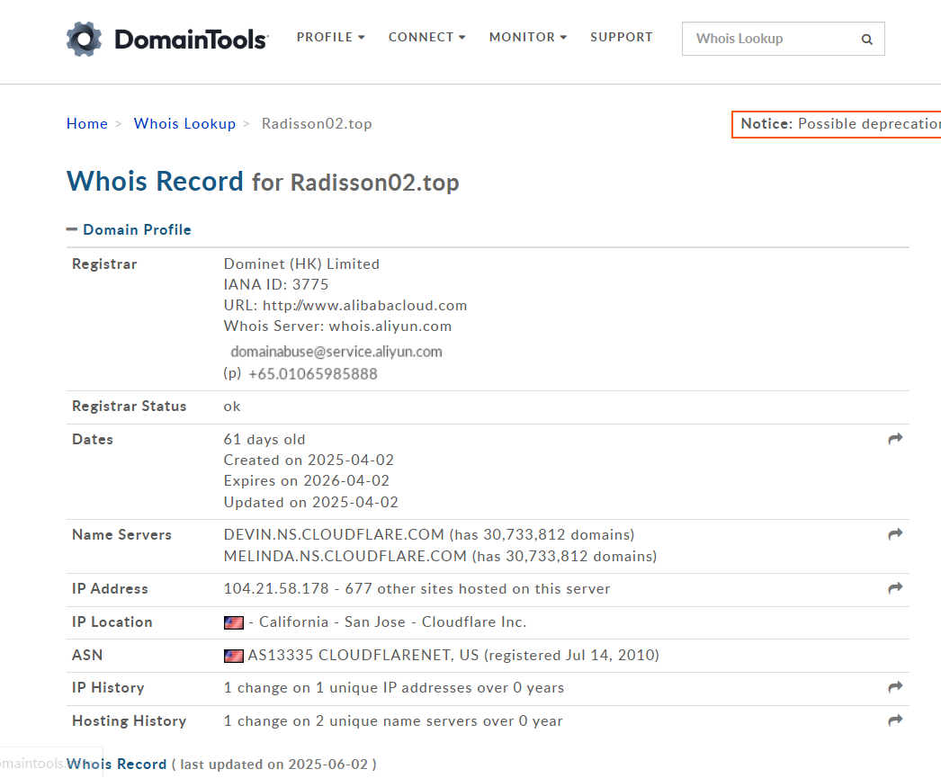Open the MONITOR dropdown menu

coord(528,37)
